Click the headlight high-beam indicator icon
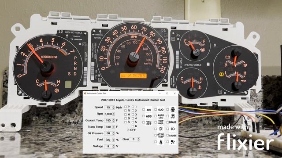The width and height of the screenshot is (282, 158). click(x=173, y=129)
